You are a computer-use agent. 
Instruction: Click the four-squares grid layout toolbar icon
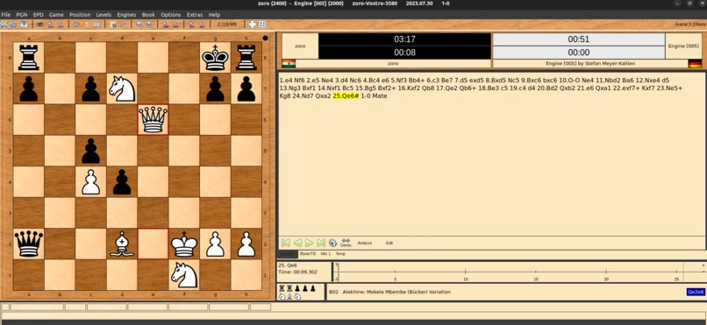tap(262, 25)
